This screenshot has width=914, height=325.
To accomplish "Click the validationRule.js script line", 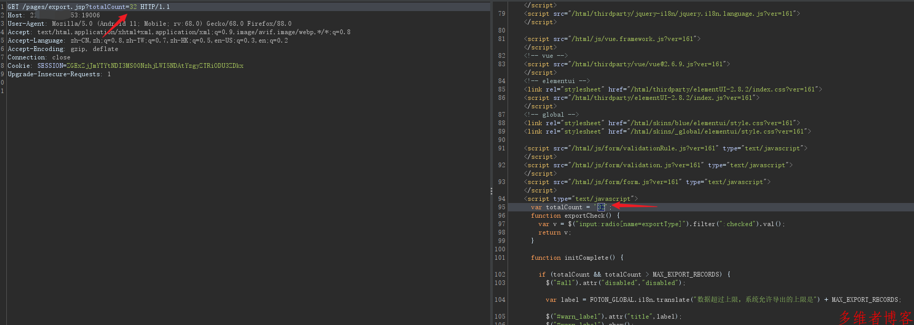I will tap(665, 148).
